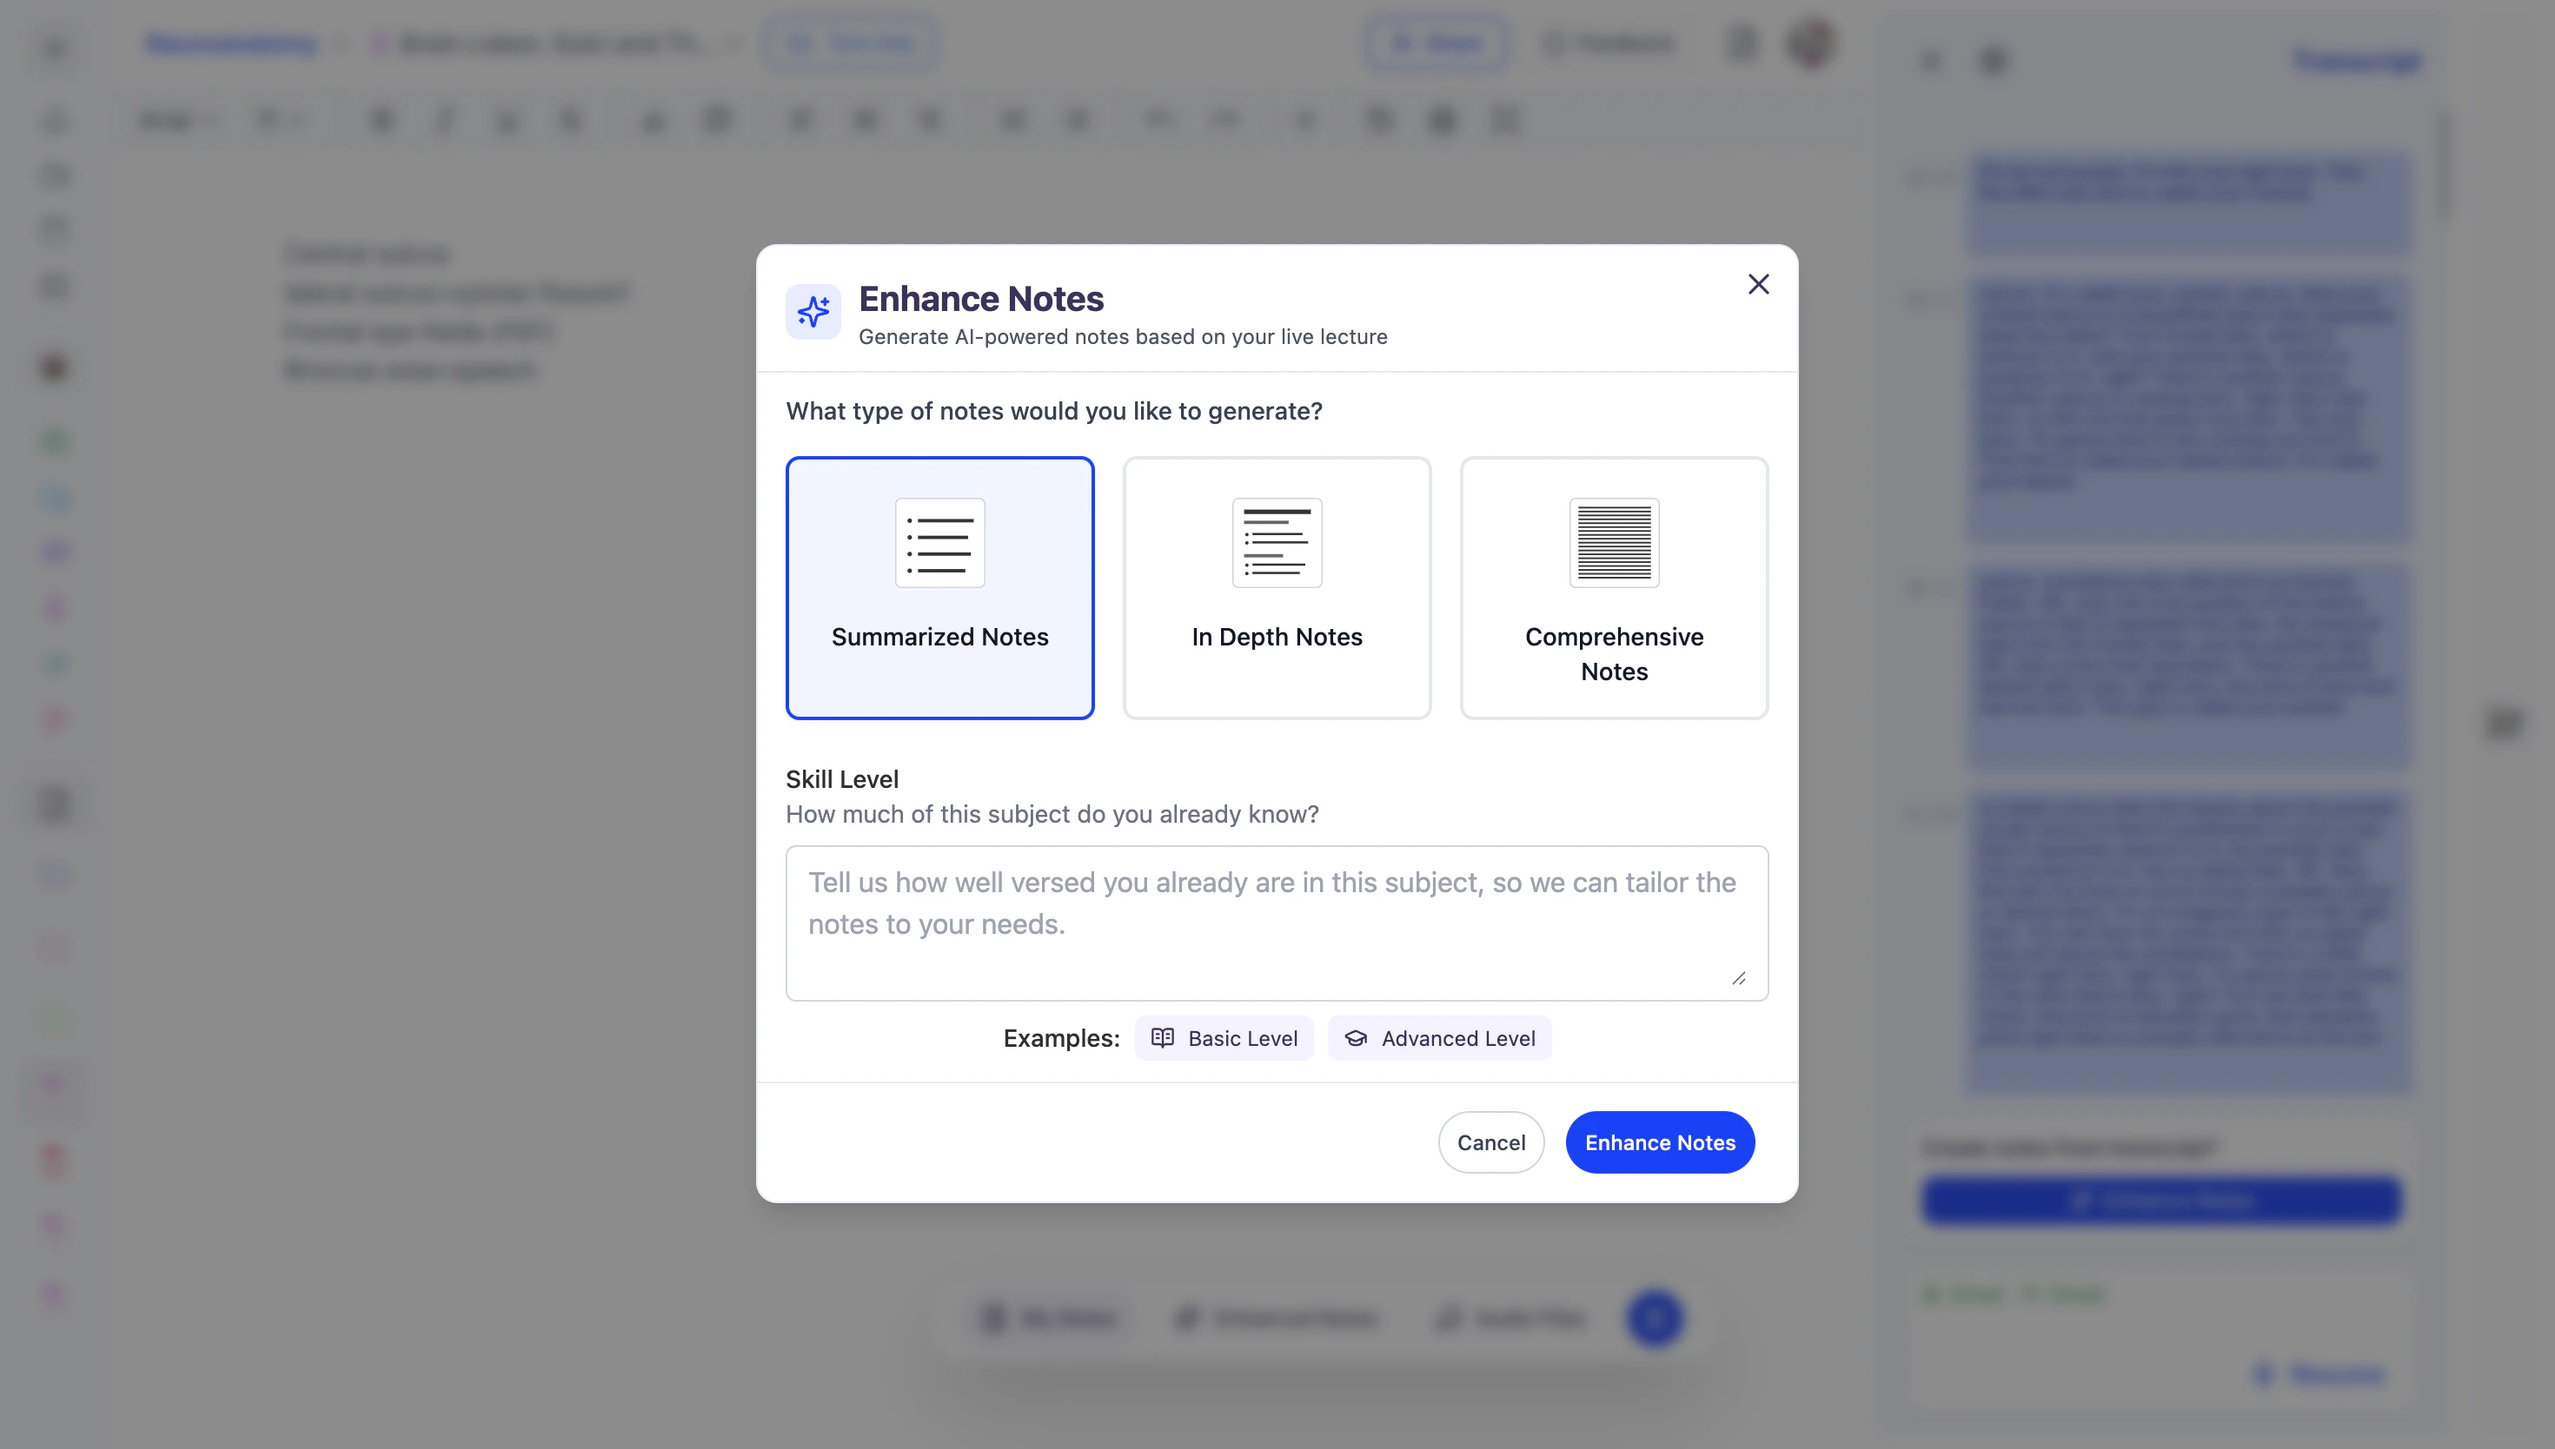
Task: Select the Summarized Notes option
Action: click(x=939, y=637)
